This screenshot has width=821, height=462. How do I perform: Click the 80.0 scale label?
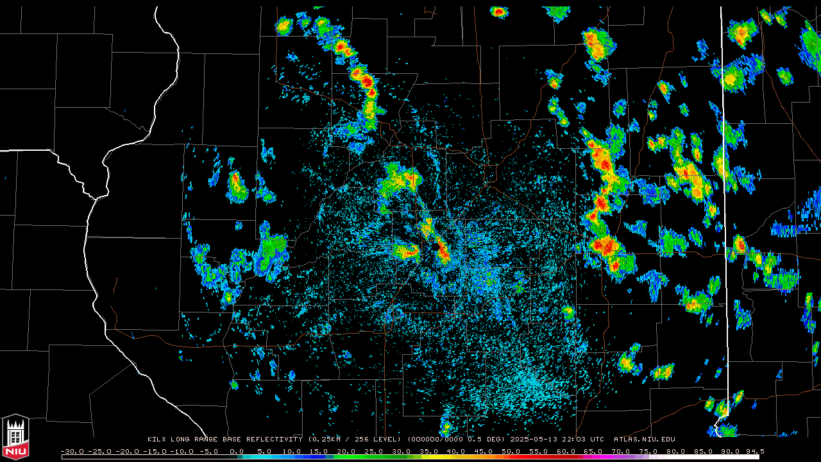tap(675, 452)
